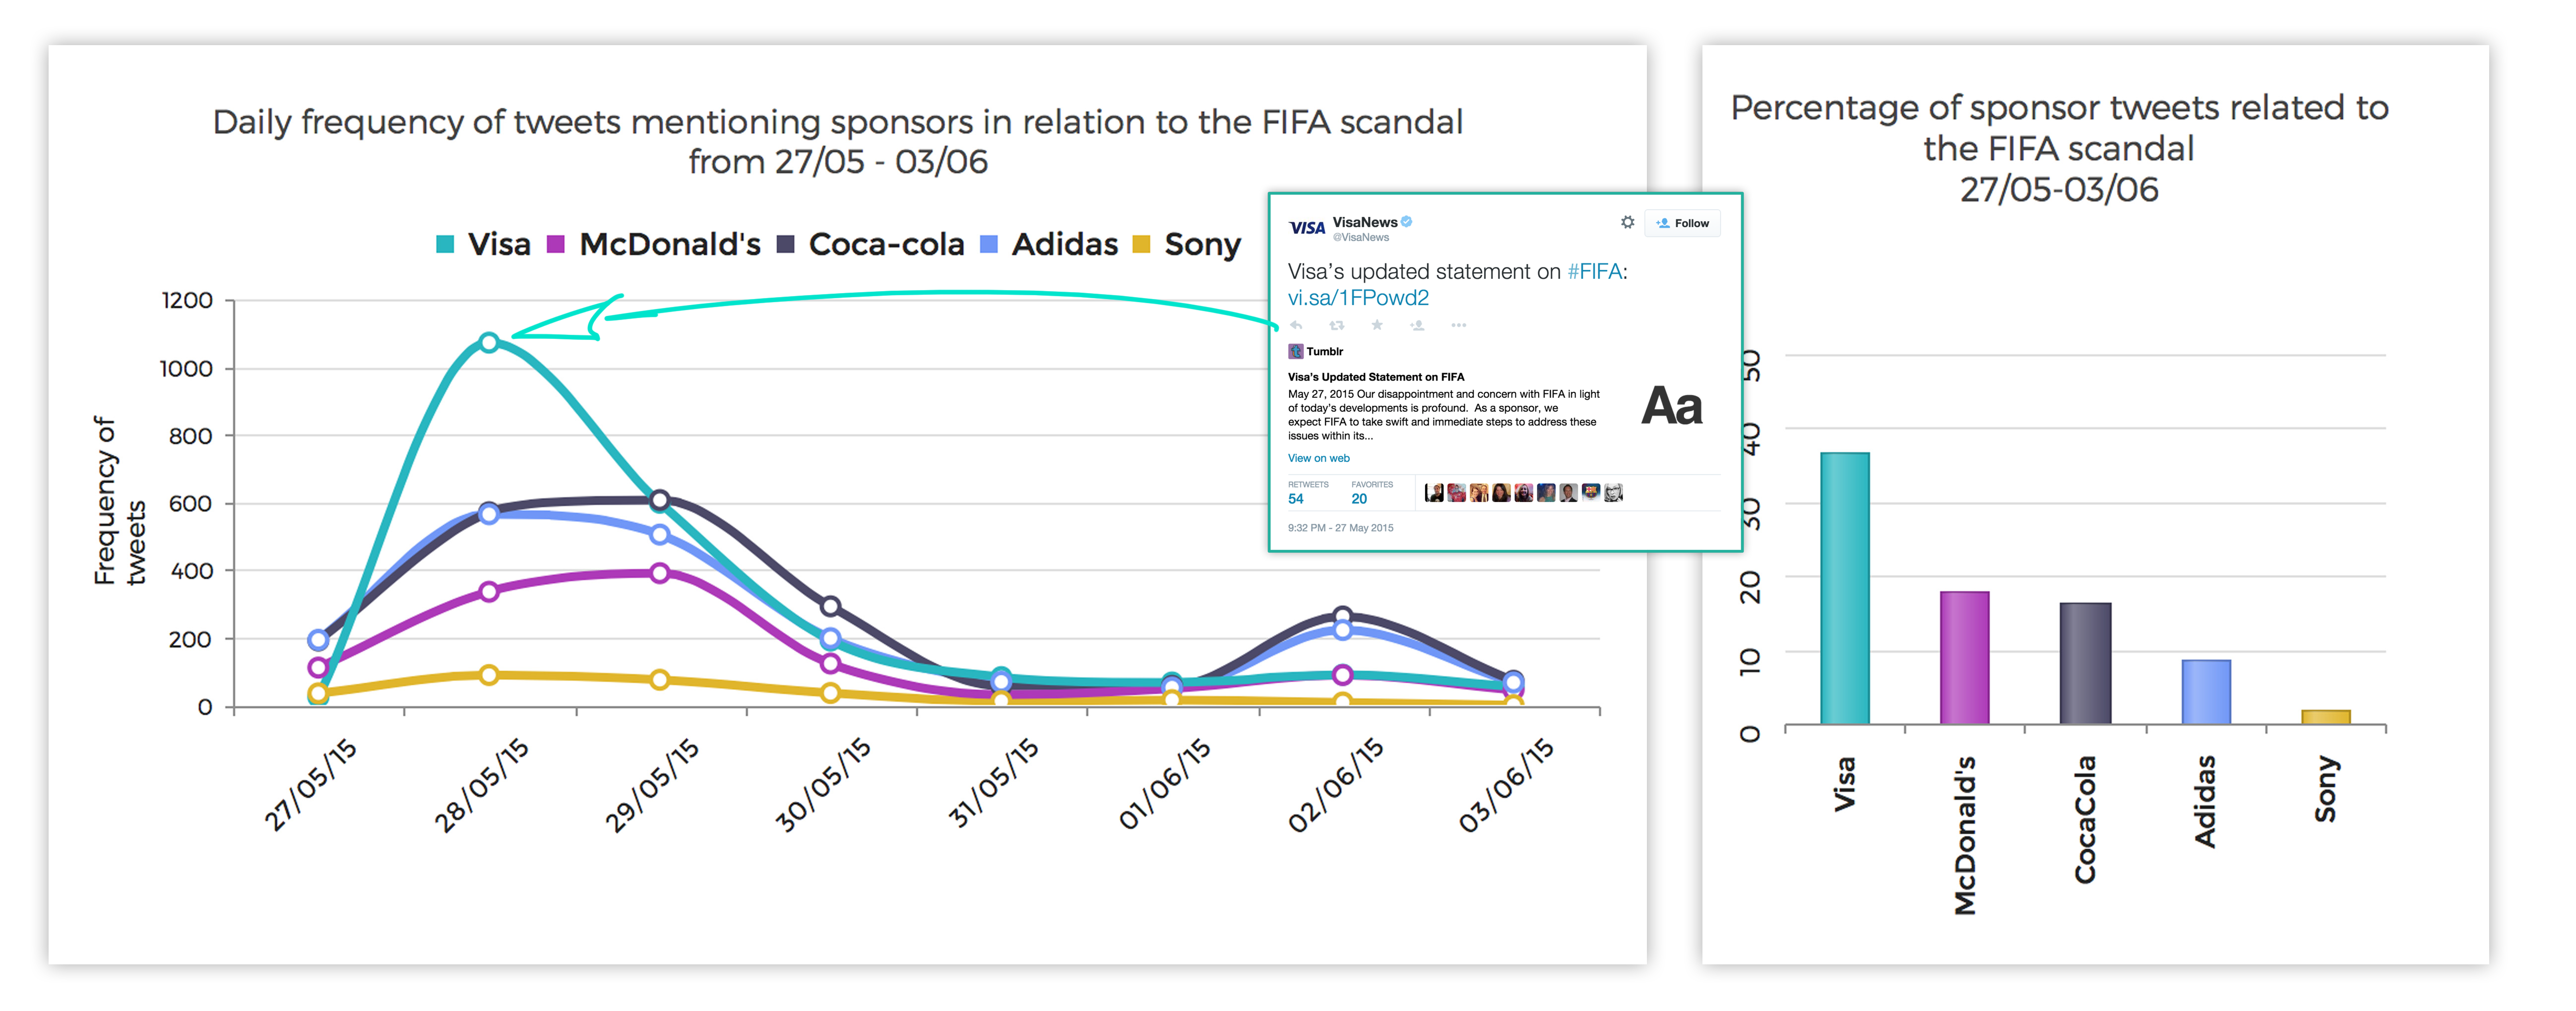Click the Follow button
Image resolution: width=2576 pixels, height=1011 pixels.
[1682, 223]
